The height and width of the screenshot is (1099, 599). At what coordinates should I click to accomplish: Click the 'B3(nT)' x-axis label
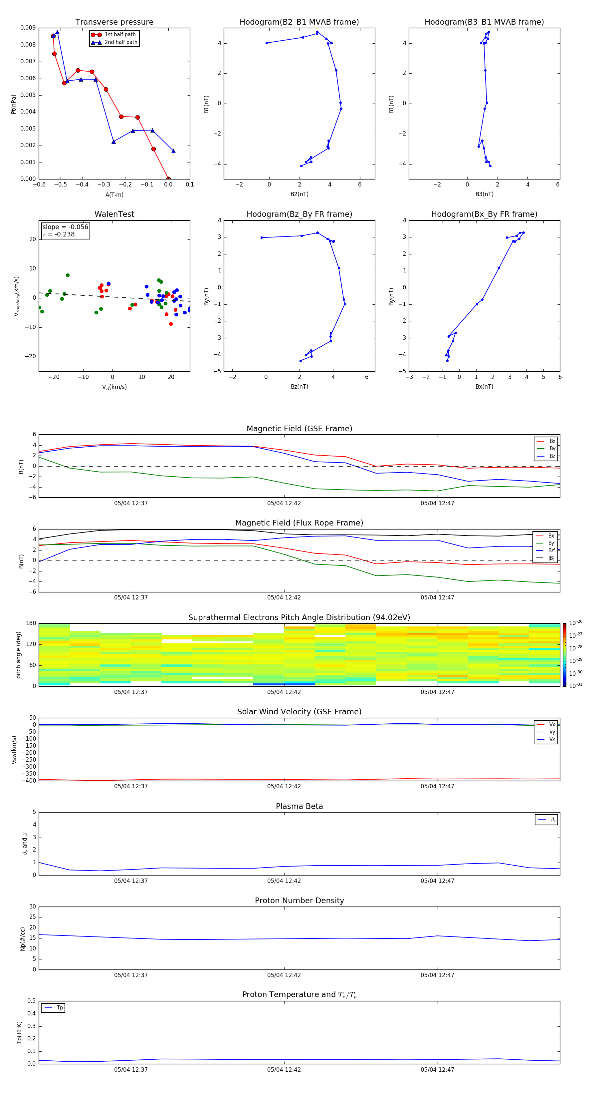[x=484, y=194]
